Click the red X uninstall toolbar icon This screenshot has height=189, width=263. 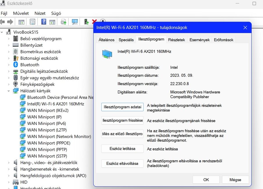pyautogui.click(x=94, y=21)
